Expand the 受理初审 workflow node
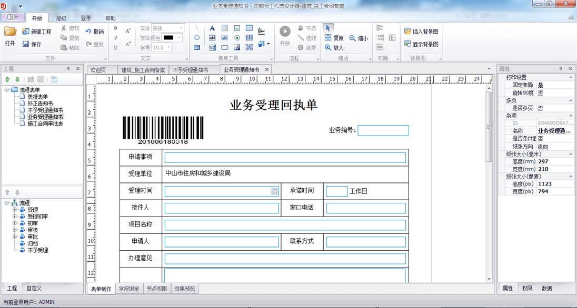The height and width of the screenshot is (308, 577). click(15, 217)
